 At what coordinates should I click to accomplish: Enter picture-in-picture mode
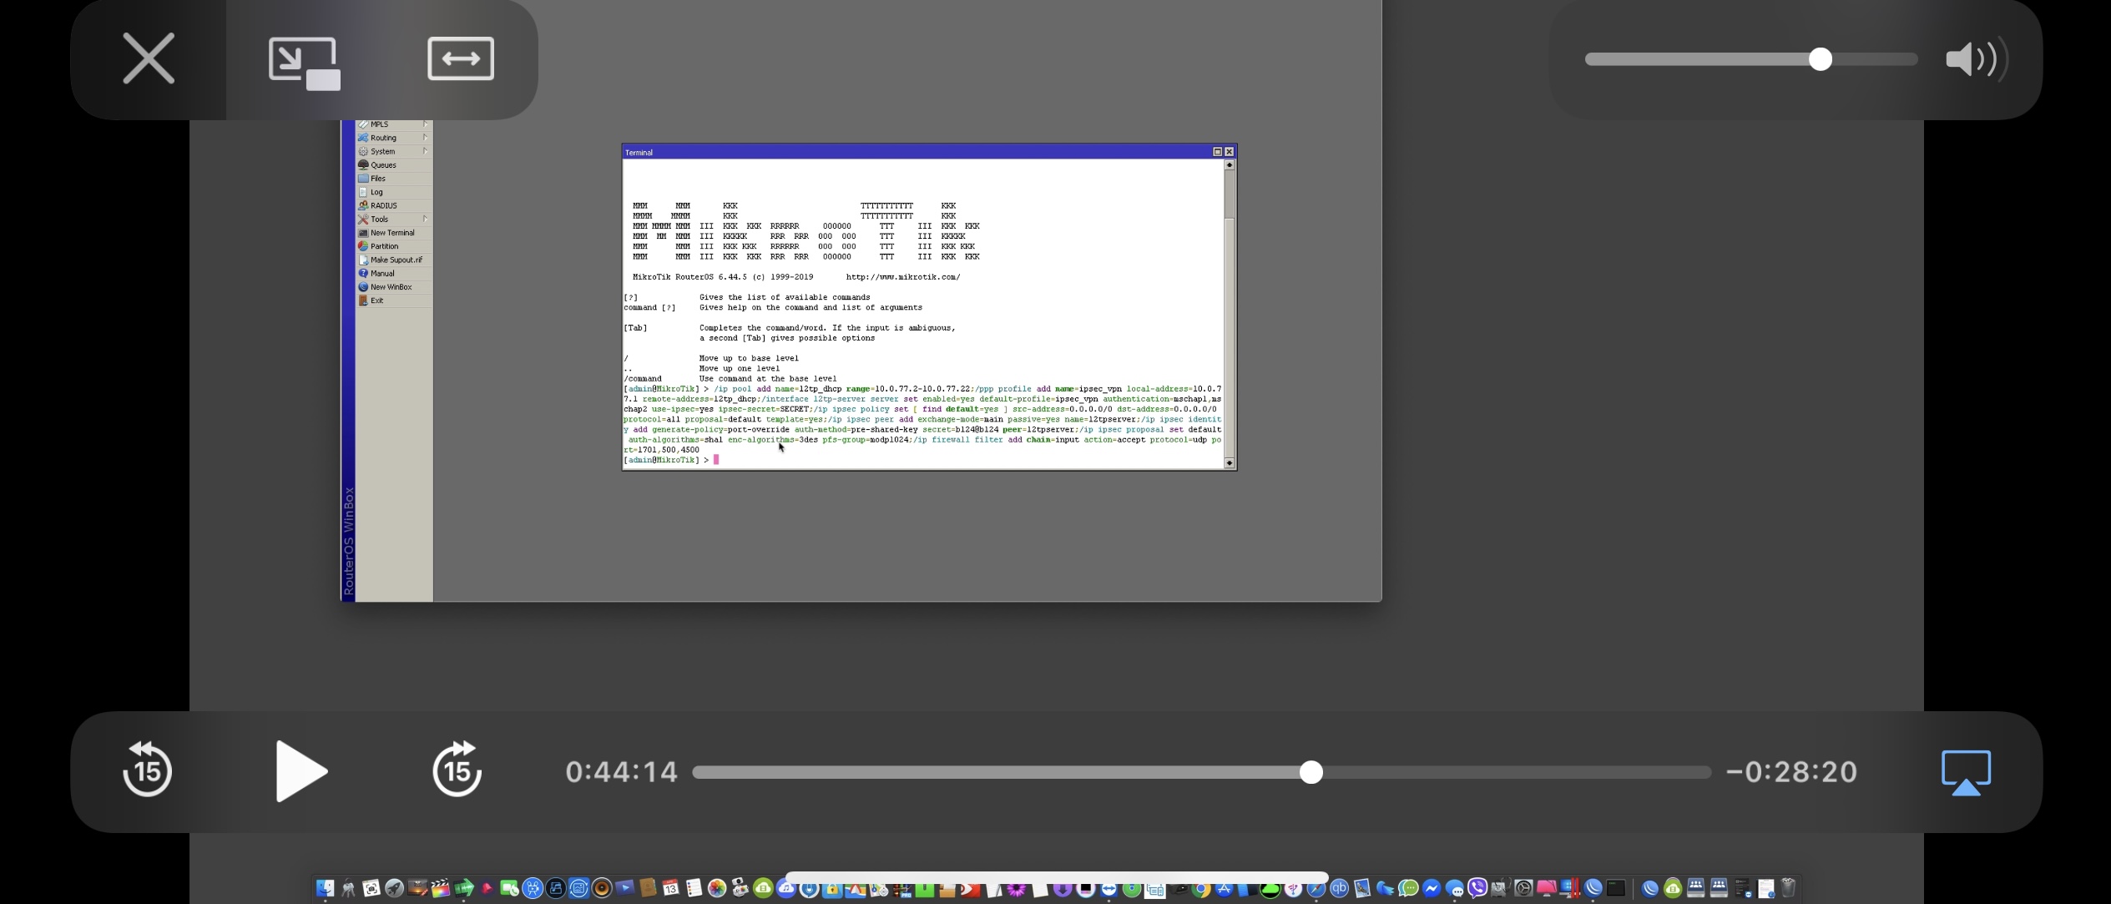304,63
